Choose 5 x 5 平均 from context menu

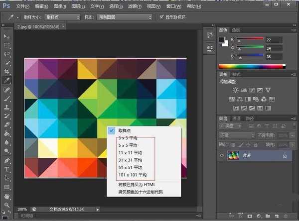coord(130,145)
